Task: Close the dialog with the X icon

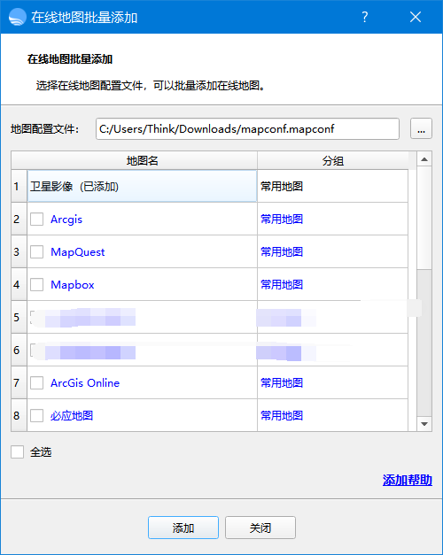Action: click(x=416, y=17)
